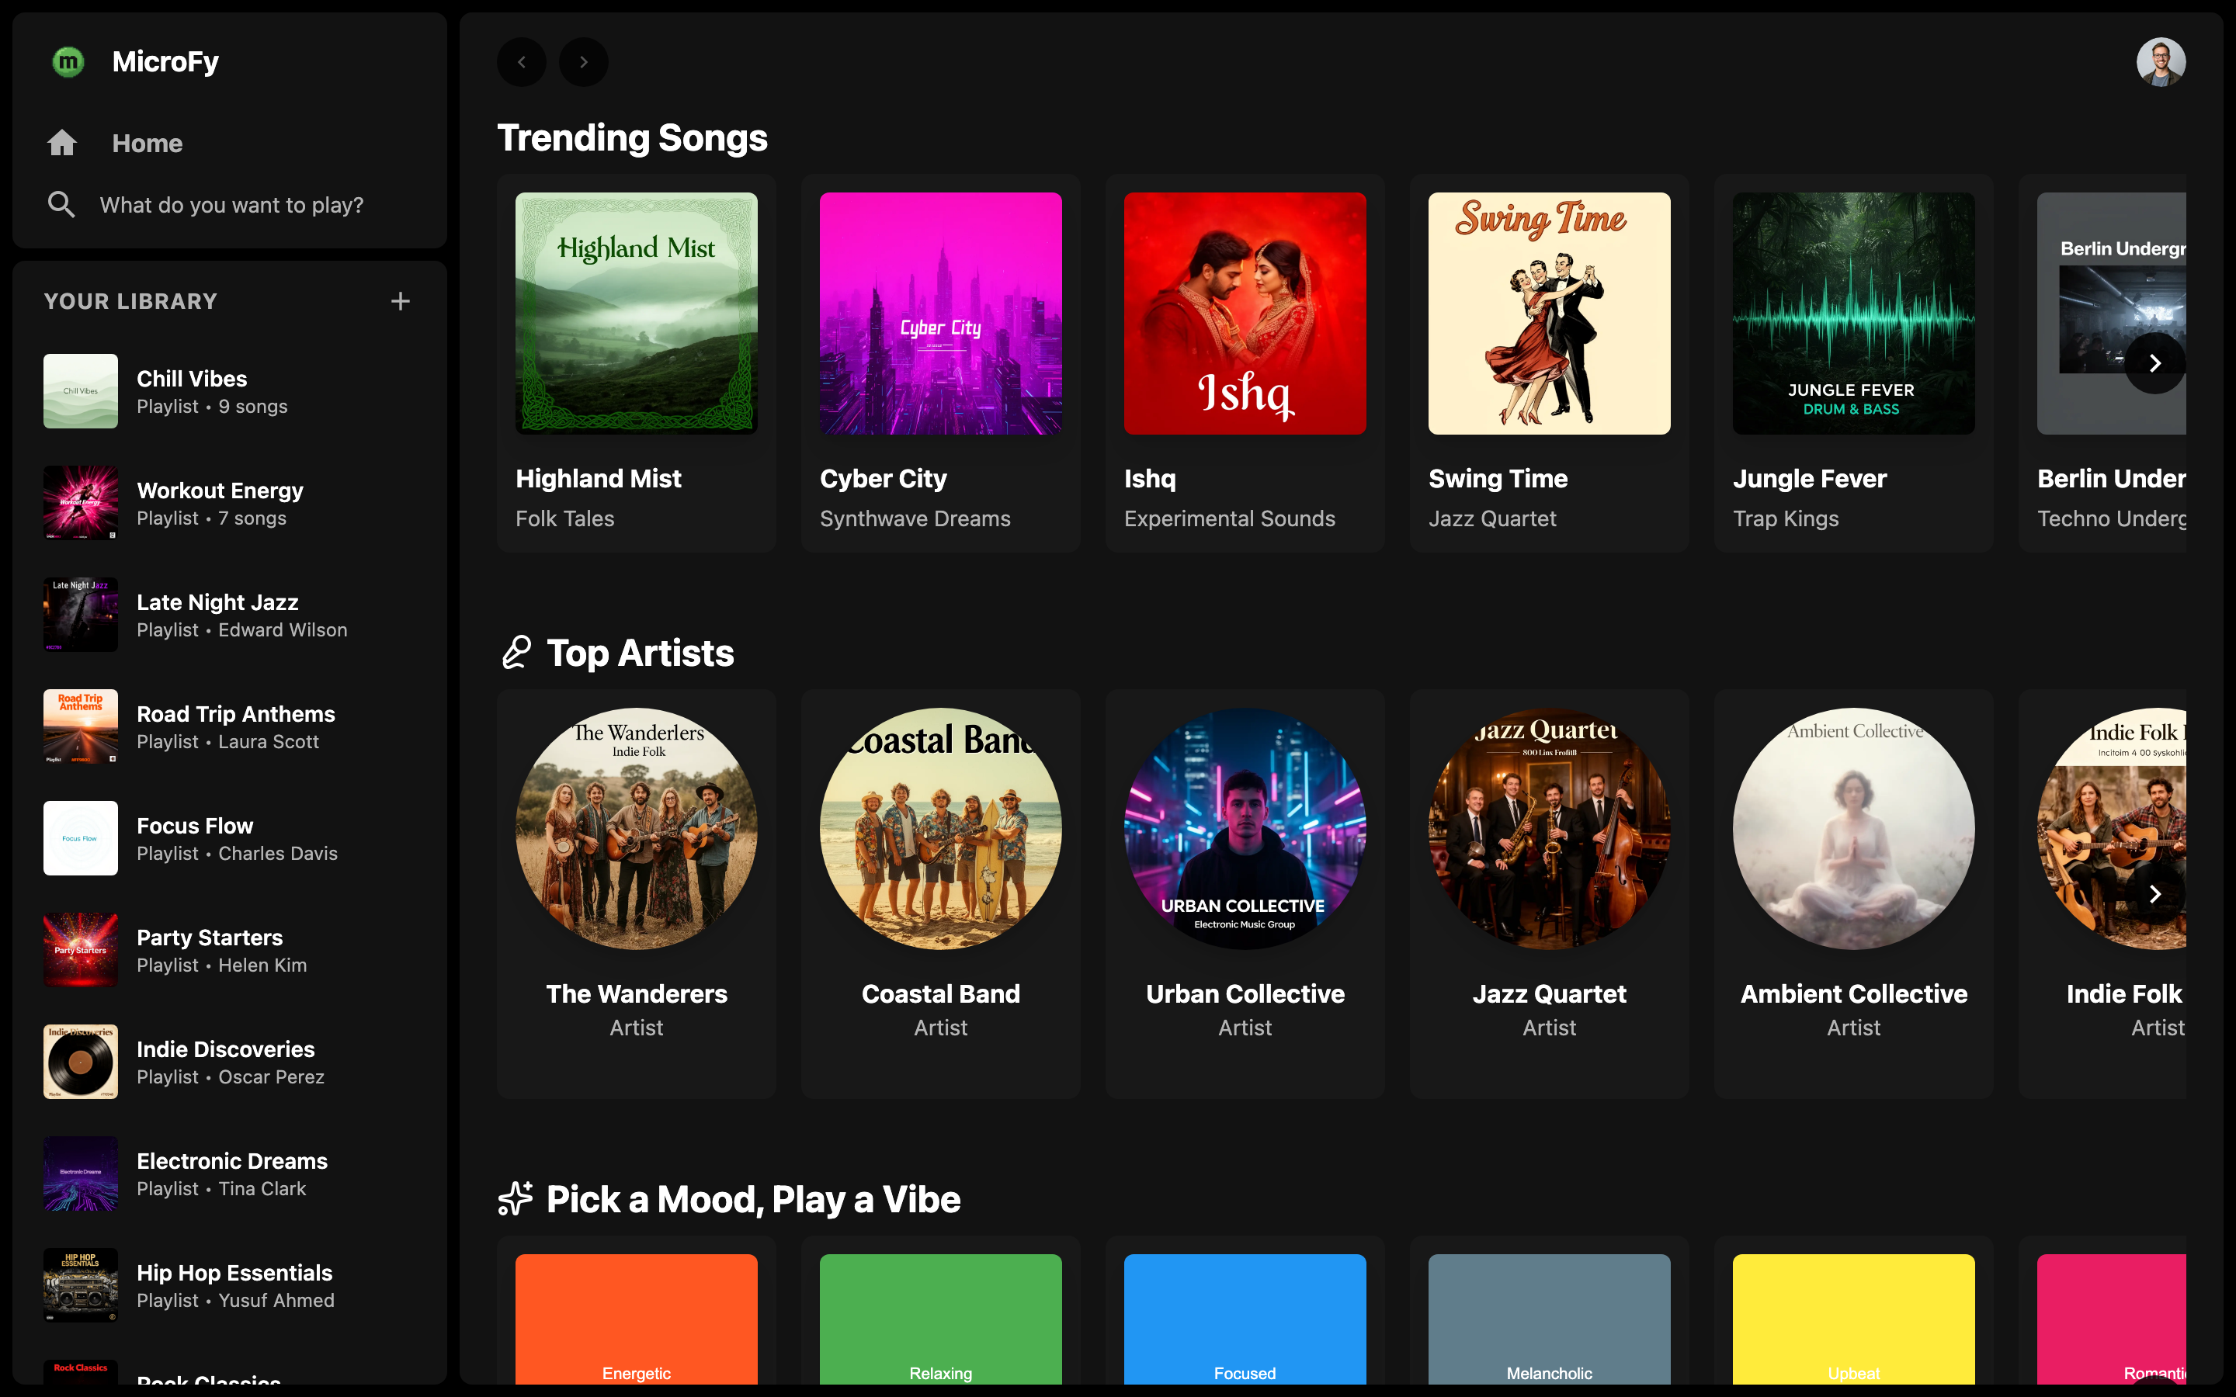Advance Trending Songs carousel with chevron

point(2154,363)
